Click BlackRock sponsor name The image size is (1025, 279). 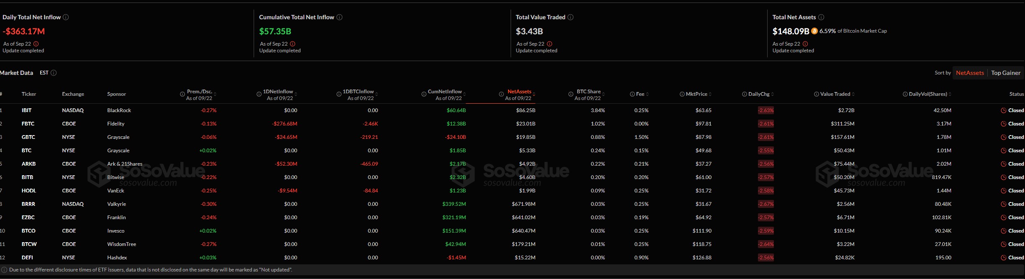[x=119, y=110]
